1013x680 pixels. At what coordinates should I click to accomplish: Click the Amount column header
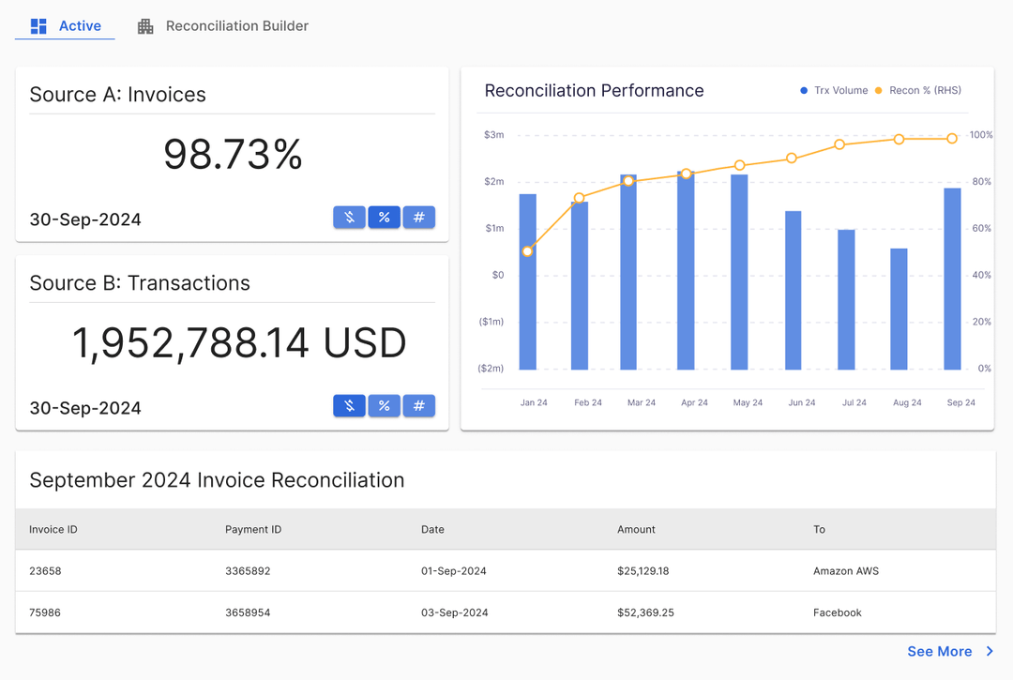[636, 529]
